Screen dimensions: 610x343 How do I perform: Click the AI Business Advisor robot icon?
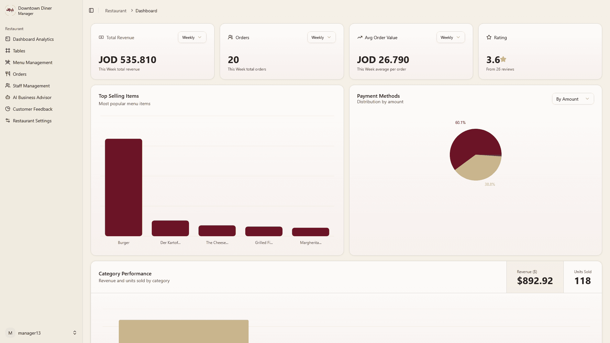coord(8,97)
